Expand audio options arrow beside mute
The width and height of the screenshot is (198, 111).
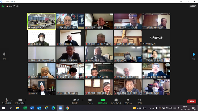pos(11,100)
